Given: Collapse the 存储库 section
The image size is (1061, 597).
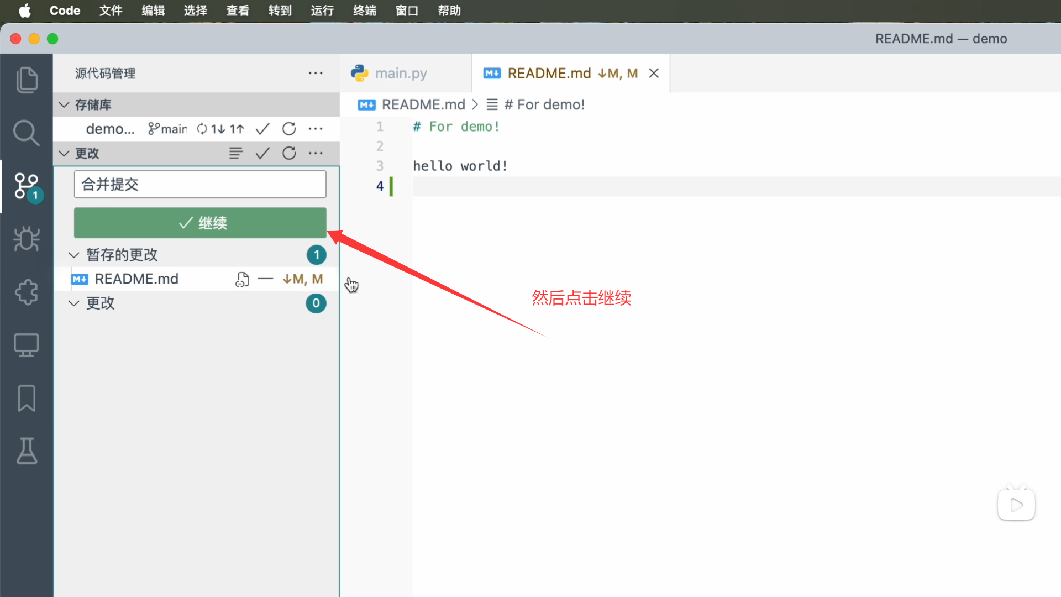Looking at the screenshot, I should [x=64, y=104].
